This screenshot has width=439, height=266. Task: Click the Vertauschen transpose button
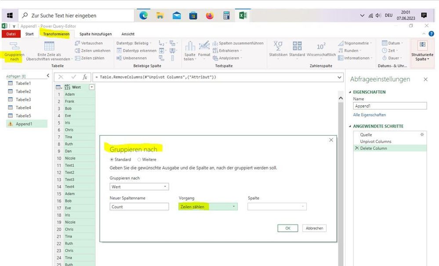pyautogui.click(x=89, y=43)
